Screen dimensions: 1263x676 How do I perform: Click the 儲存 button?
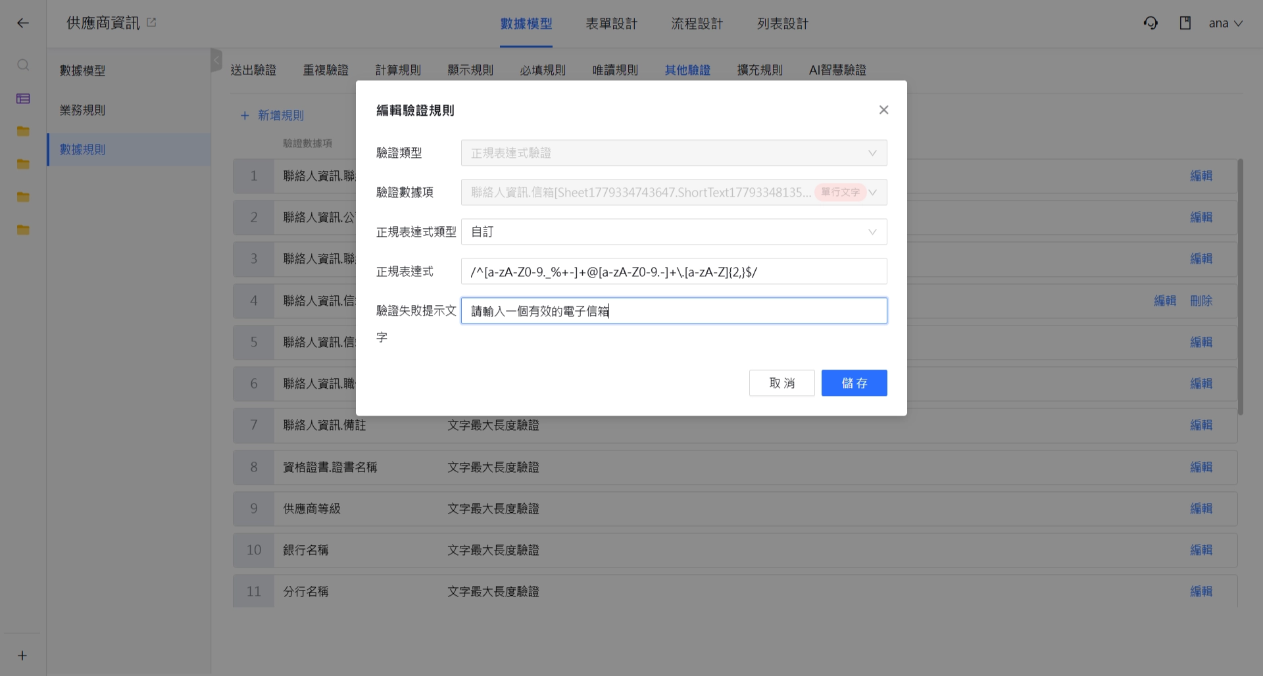tap(854, 383)
